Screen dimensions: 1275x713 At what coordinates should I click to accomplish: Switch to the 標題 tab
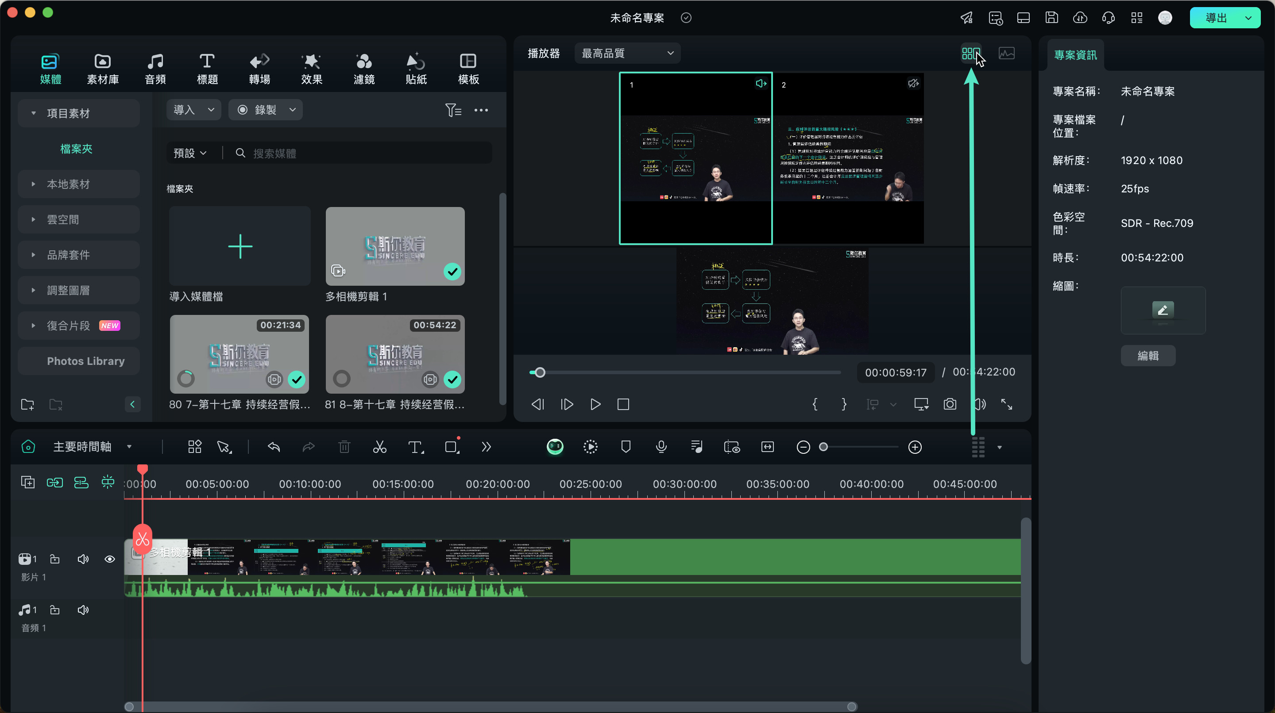(207, 69)
